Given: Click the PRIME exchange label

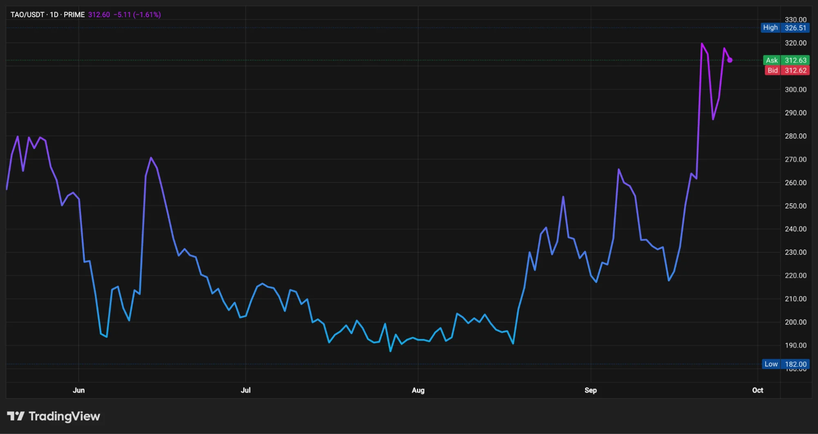Looking at the screenshot, I should [74, 15].
